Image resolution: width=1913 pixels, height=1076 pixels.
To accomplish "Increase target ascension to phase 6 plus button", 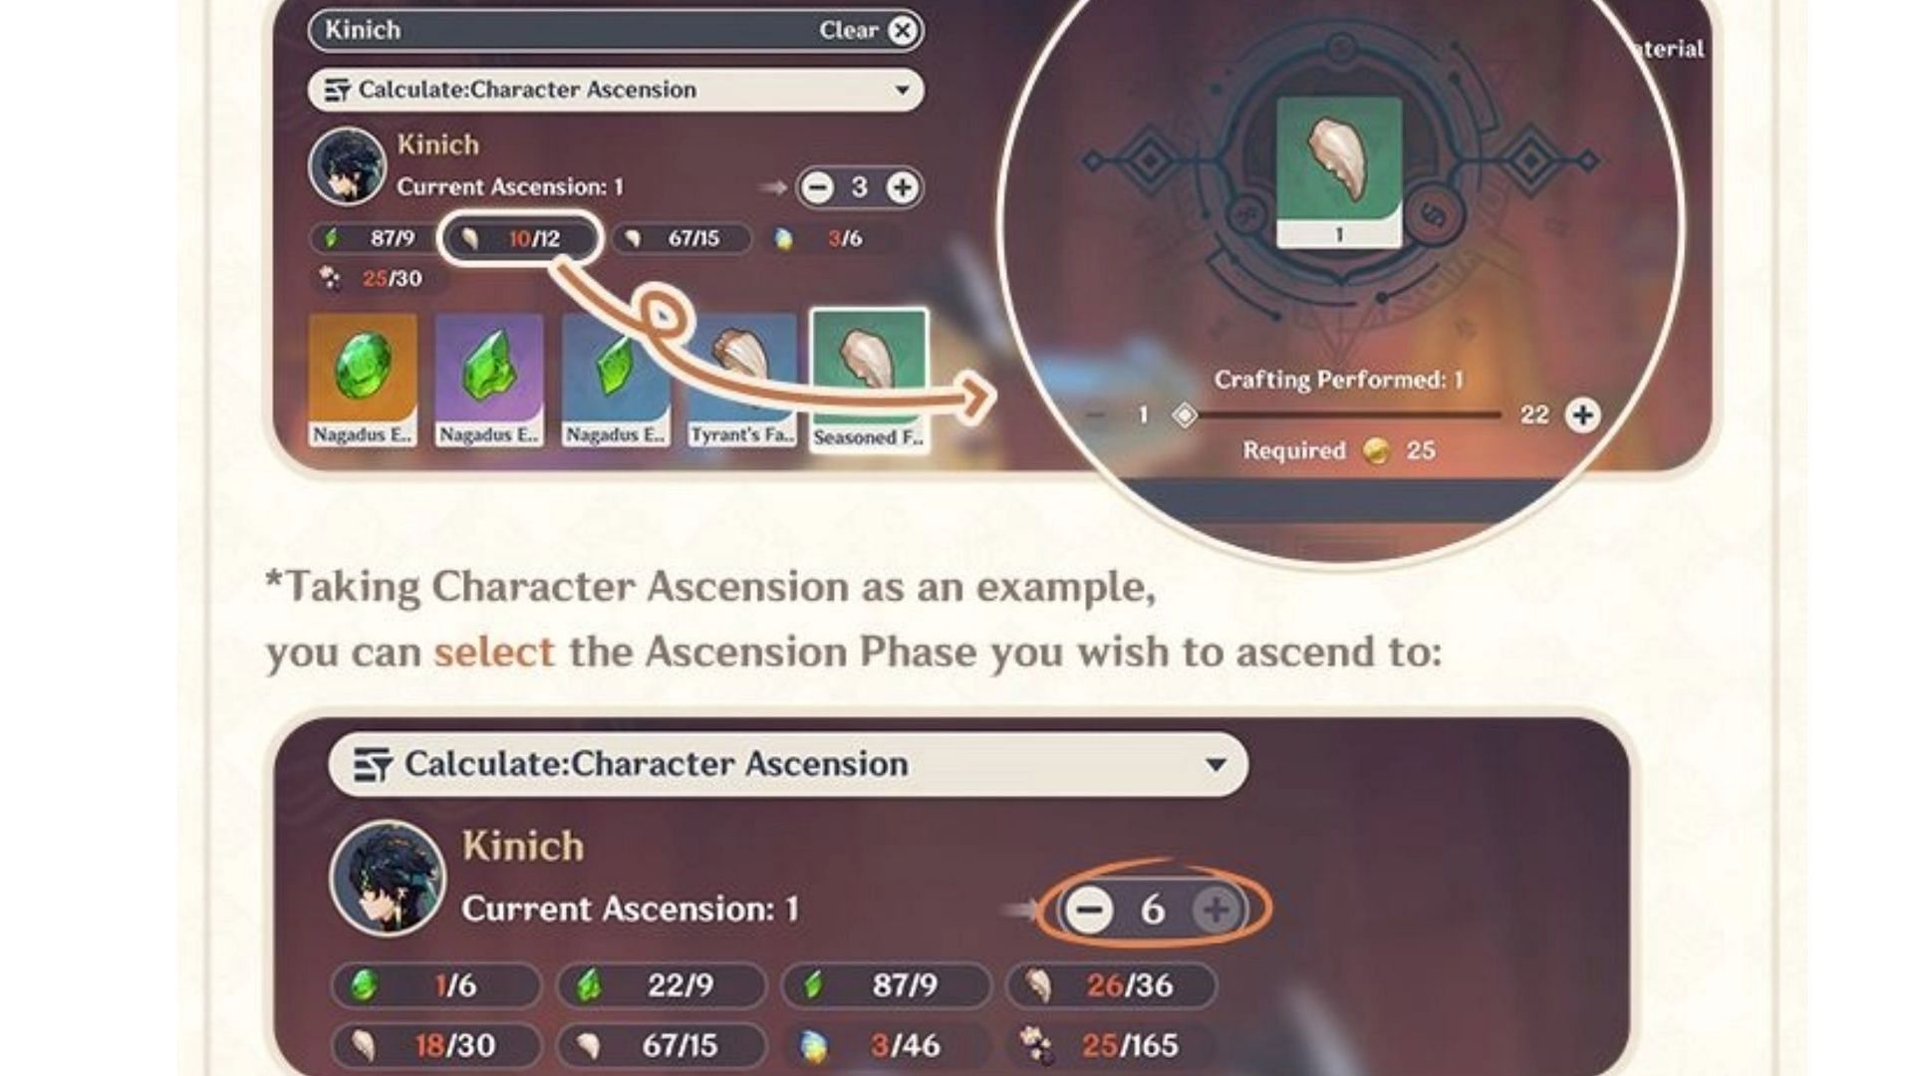I will pos(1220,910).
